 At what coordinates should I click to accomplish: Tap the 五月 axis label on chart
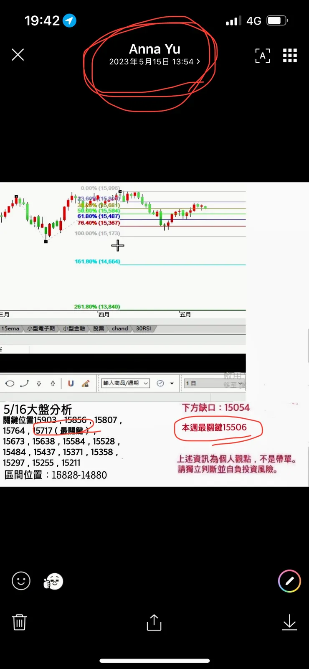[185, 314]
